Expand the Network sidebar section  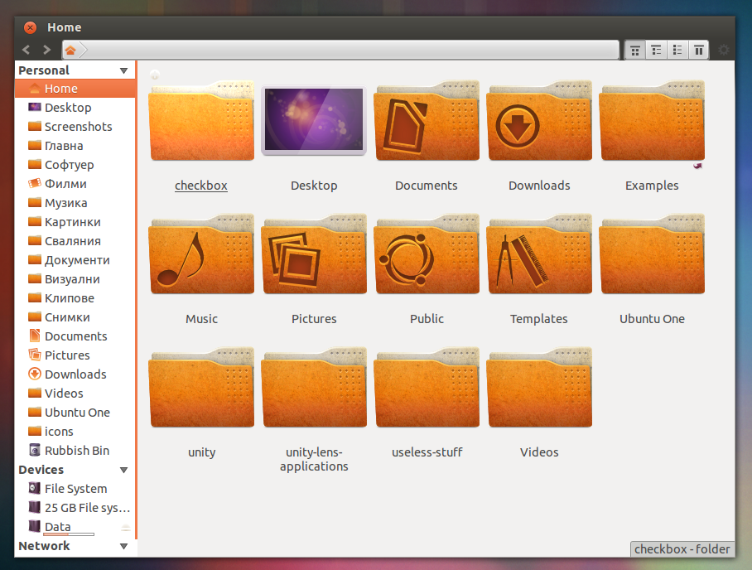click(x=124, y=547)
